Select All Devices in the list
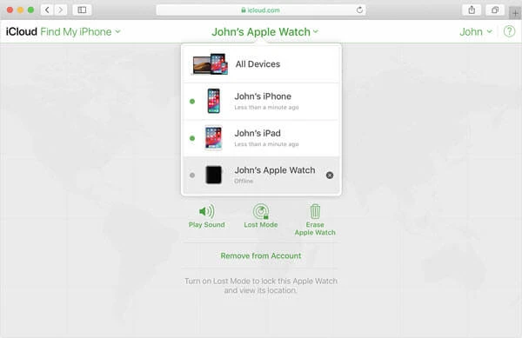Viewport: 522px width, 338px height. point(261,64)
